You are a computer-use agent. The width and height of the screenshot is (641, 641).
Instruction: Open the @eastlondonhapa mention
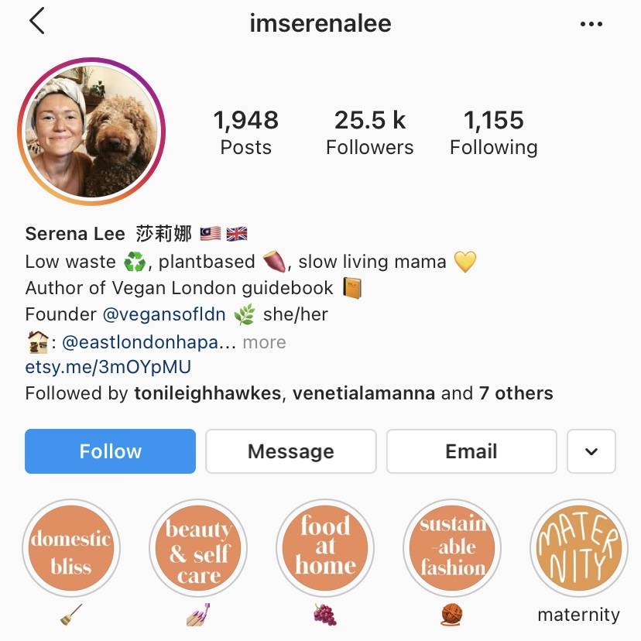coord(149,342)
